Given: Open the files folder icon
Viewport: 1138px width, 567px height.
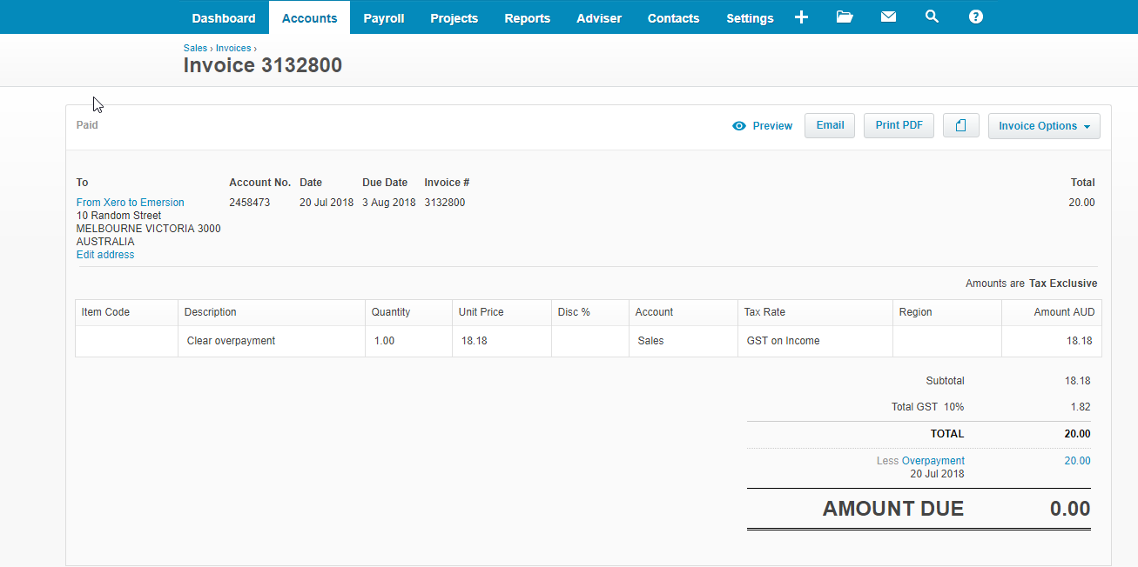Looking at the screenshot, I should pyautogui.click(x=844, y=17).
